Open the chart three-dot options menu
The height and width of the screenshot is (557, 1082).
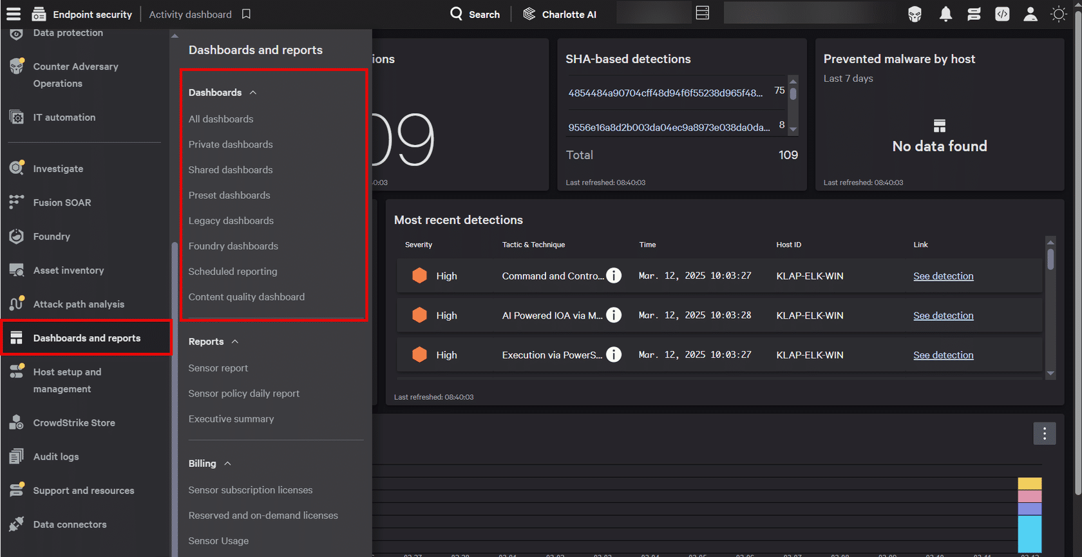click(x=1044, y=433)
